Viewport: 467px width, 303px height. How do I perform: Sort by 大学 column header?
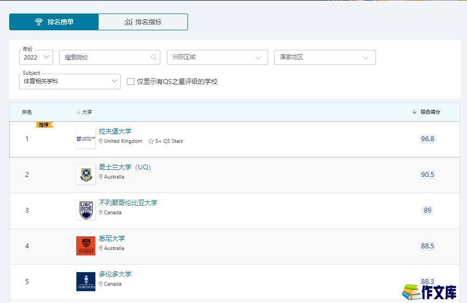[x=87, y=112]
